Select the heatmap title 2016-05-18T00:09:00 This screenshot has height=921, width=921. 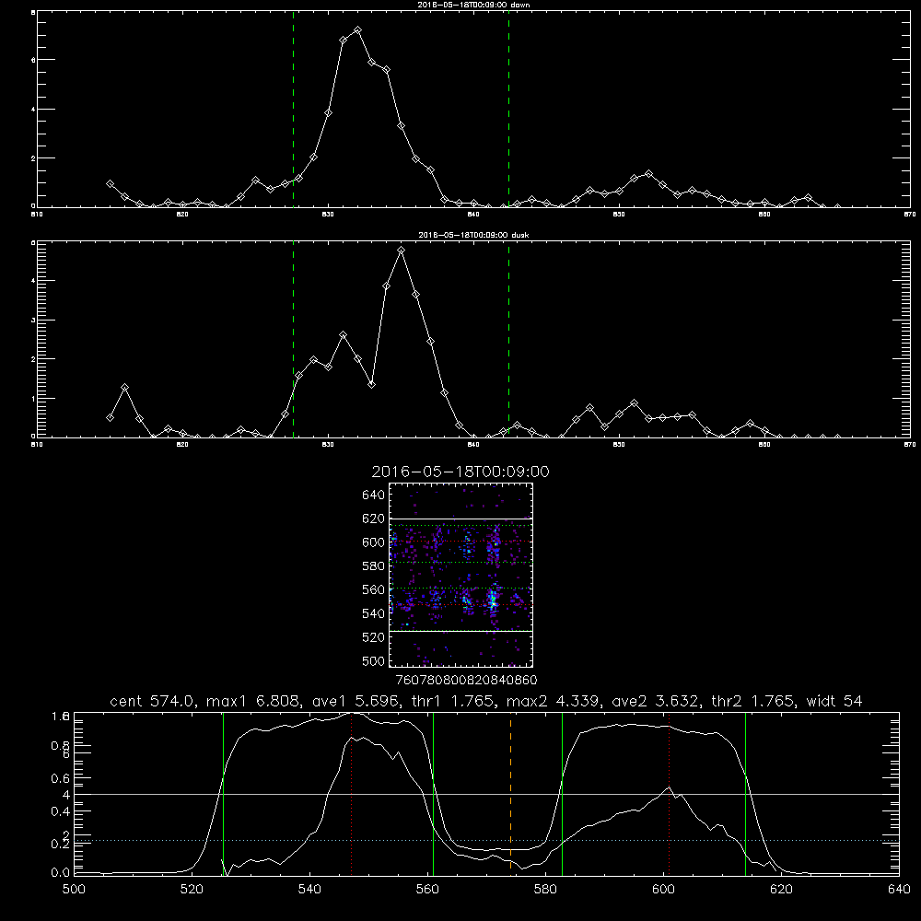pyautogui.click(x=460, y=472)
